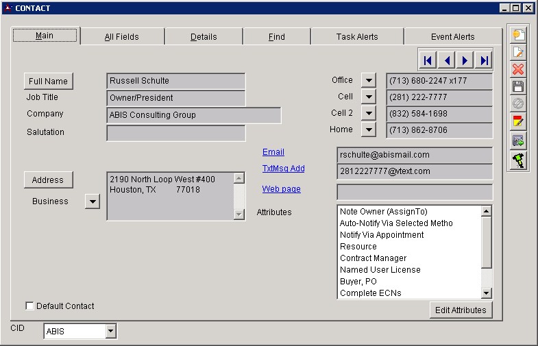The image size is (538, 346).
Task: Click the new record icon in the right toolbar
Action: point(518,34)
